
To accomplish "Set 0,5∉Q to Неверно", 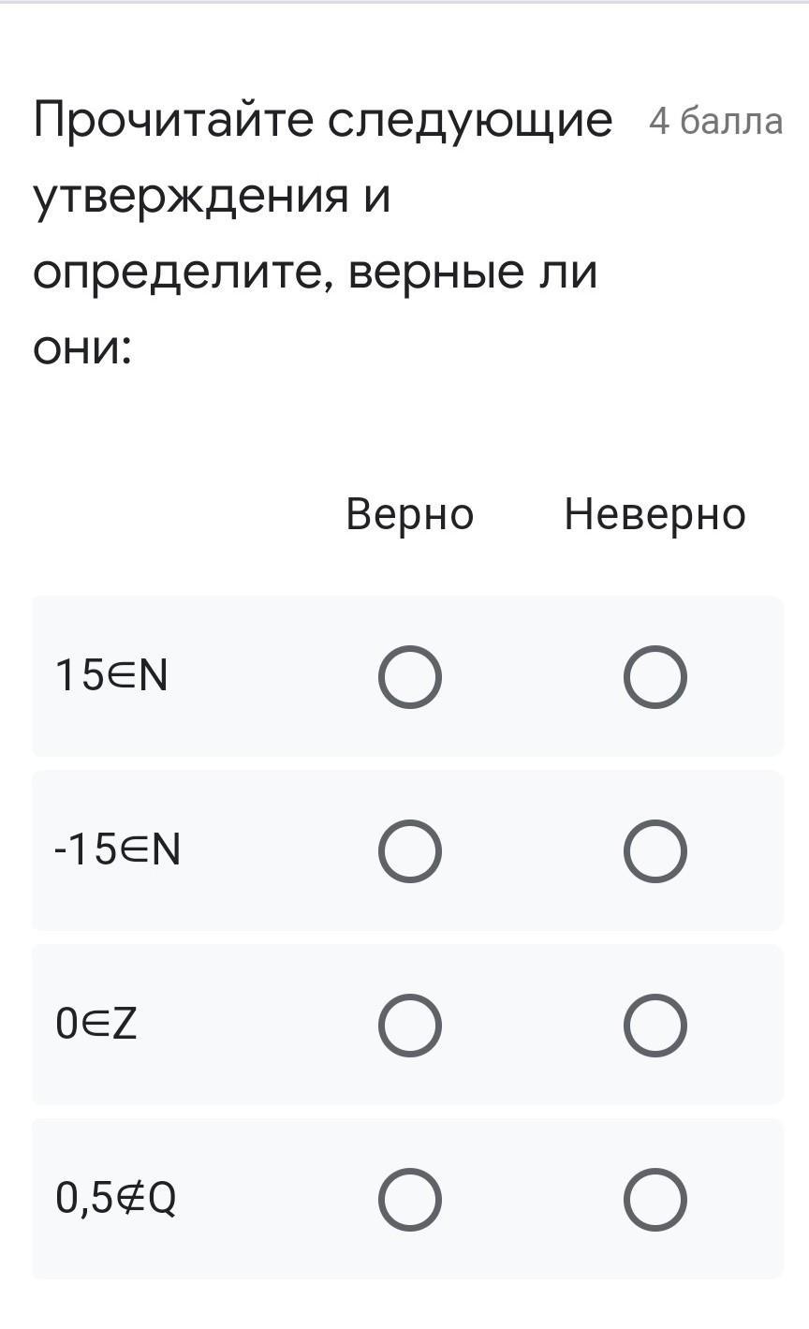I will click(655, 1199).
